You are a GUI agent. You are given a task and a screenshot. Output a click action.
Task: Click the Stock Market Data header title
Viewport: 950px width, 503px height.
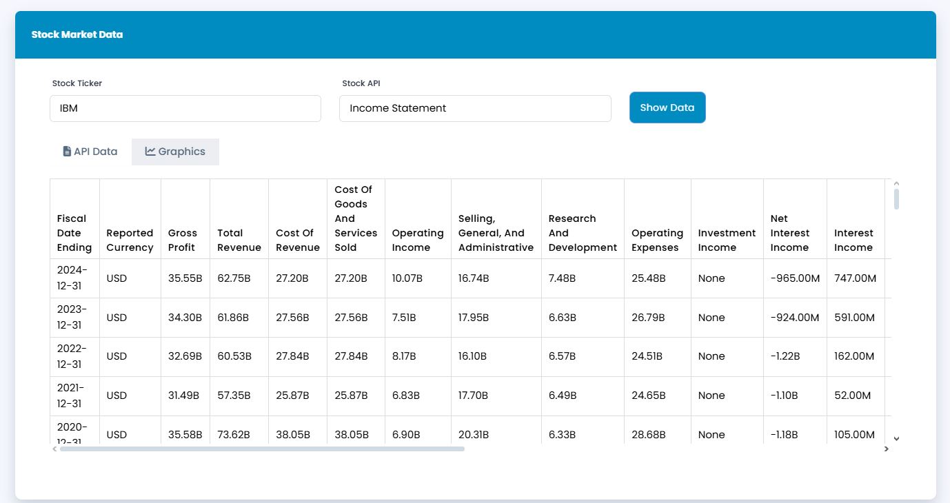(77, 34)
